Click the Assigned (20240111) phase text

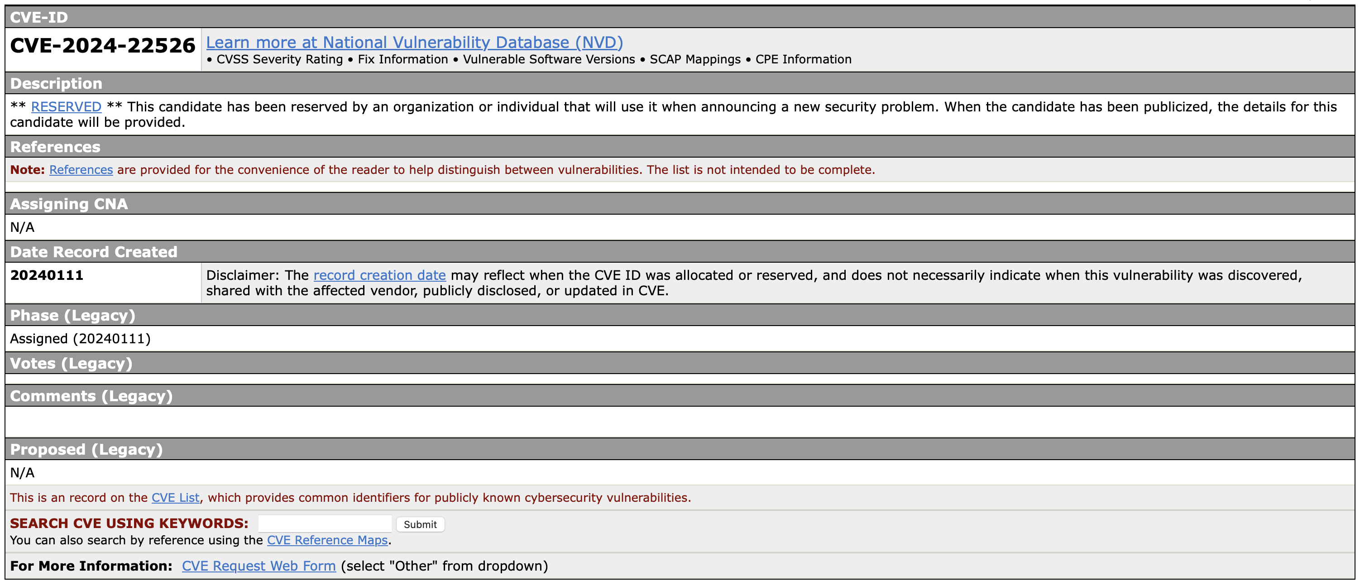(x=80, y=338)
